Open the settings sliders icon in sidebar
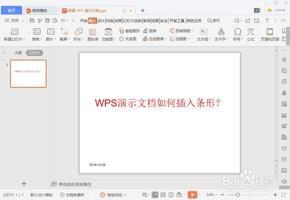This screenshot has width=290, height=200. tap(284, 126)
